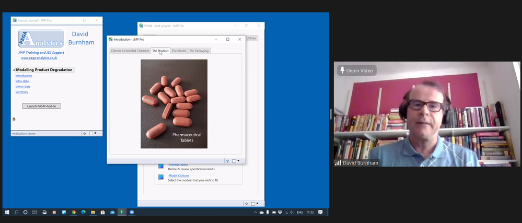Click Launch PASM Add-In button
Image resolution: width=522 pixels, height=223 pixels.
pyautogui.click(x=42, y=106)
